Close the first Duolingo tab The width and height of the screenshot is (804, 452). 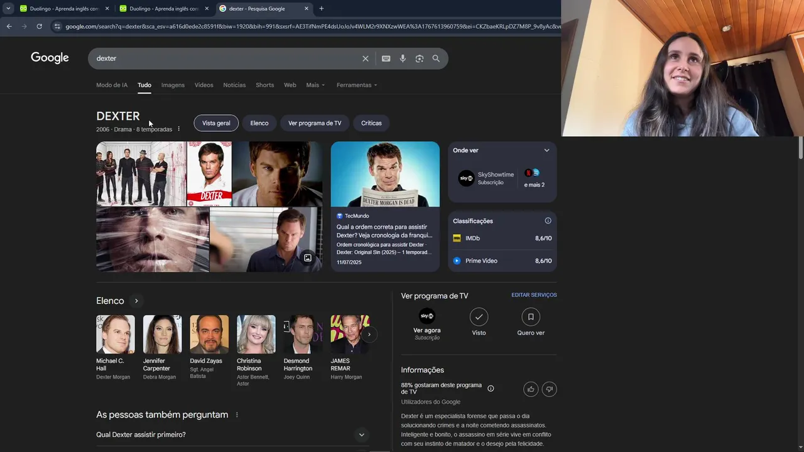tap(107, 9)
